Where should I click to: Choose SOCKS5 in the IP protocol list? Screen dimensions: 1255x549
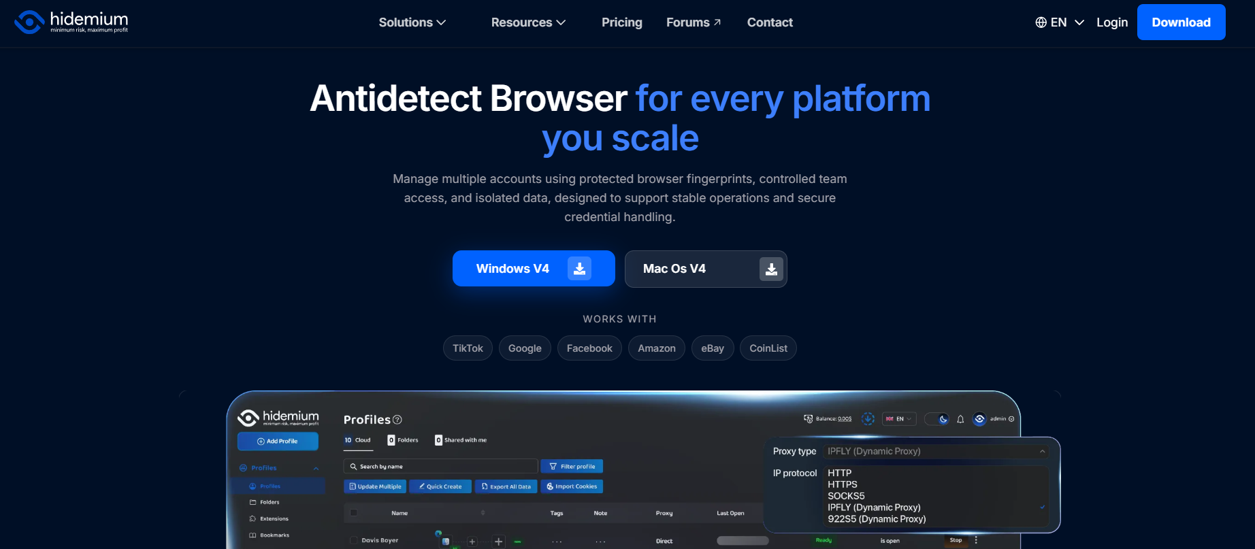pyautogui.click(x=846, y=496)
